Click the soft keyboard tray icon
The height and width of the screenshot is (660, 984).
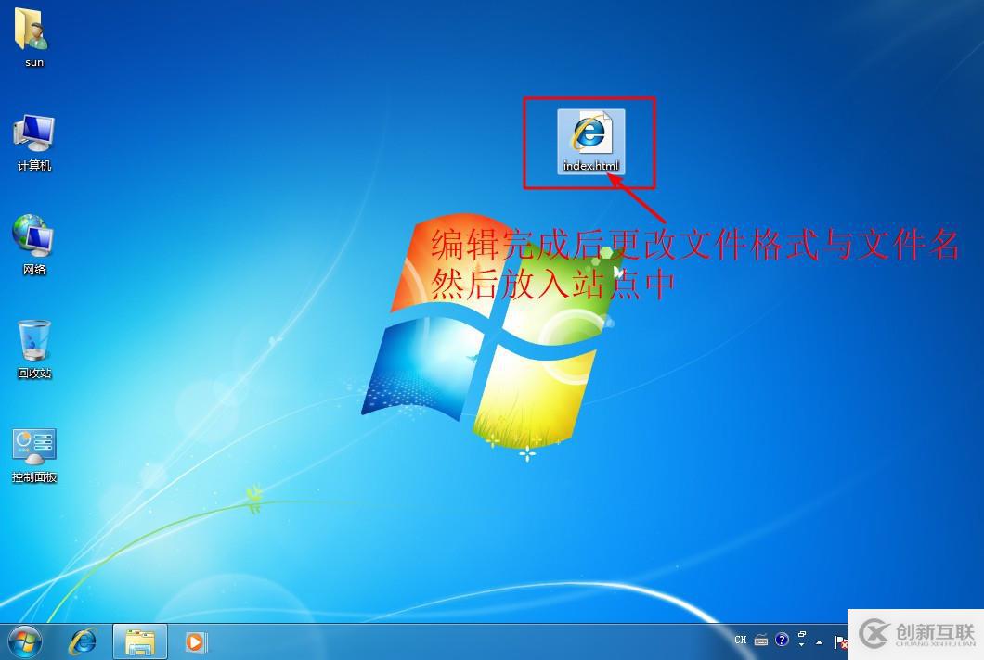point(761,640)
